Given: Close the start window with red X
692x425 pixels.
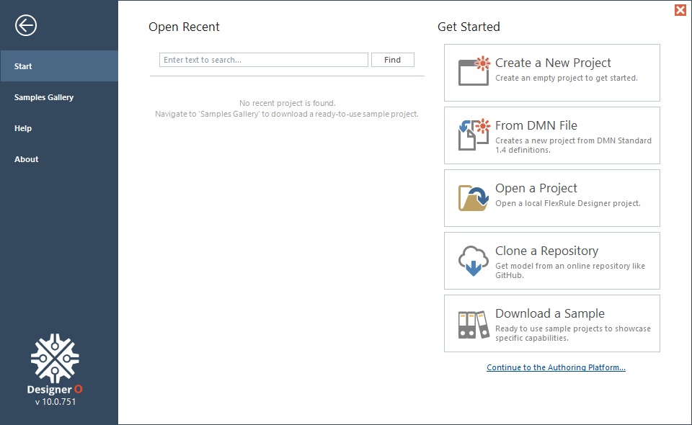Looking at the screenshot, I should coord(680,9).
